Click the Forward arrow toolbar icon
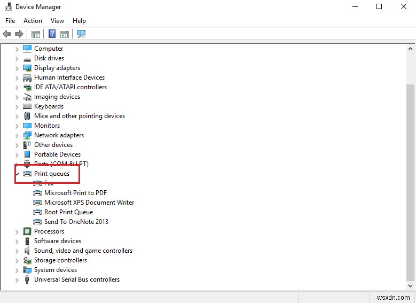 19,34
